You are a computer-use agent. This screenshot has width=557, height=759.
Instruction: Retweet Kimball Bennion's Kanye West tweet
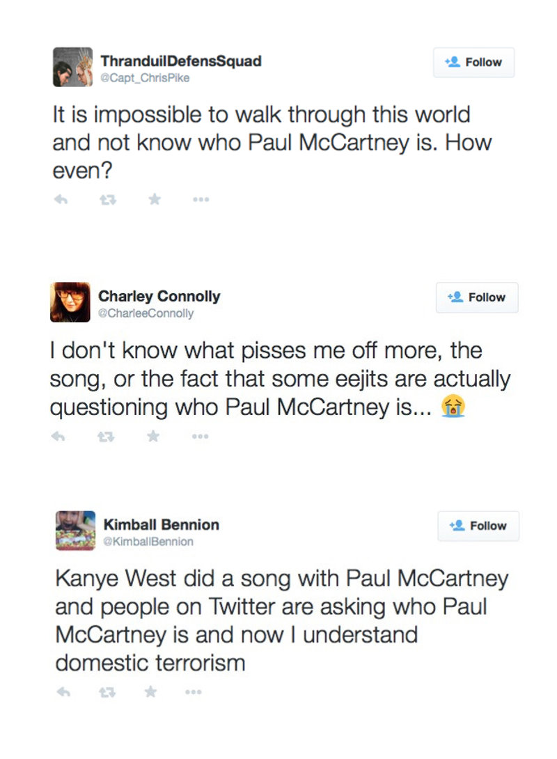pyautogui.click(x=109, y=692)
